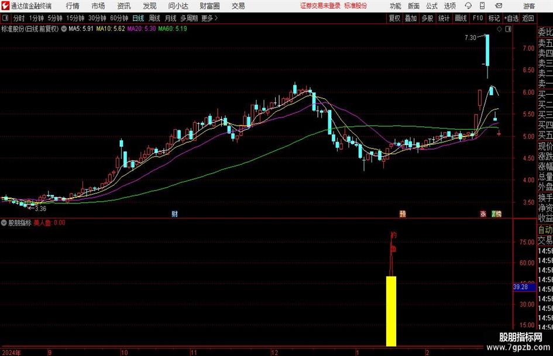
Task: Open the 发现 menu
Action: pyautogui.click(x=150, y=6)
